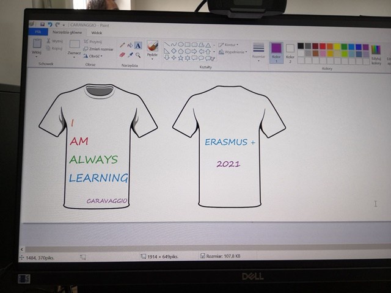The image size is (391, 293).
Task: Pick the orange color swatch
Action: point(330,46)
